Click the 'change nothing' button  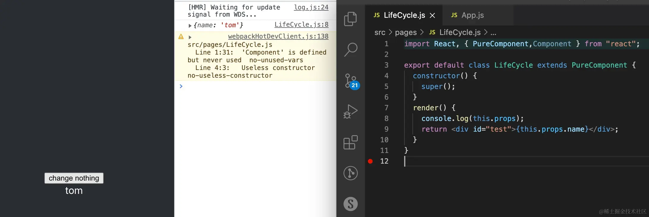coord(74,178)
